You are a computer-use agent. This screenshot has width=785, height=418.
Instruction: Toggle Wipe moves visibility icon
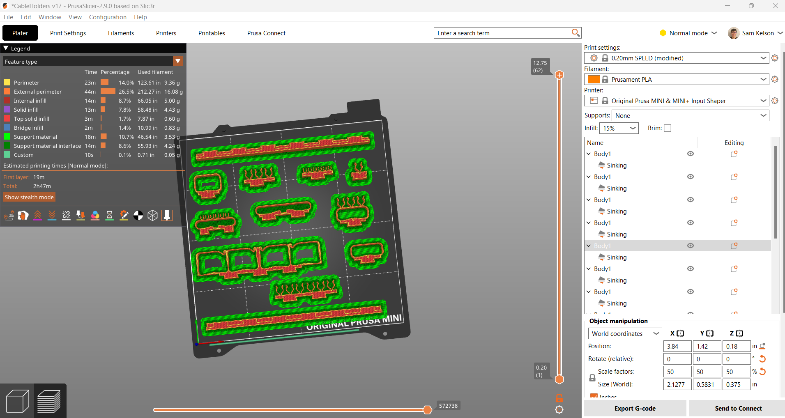[x=23, y=216]
